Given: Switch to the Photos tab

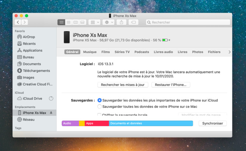Looking at the screenshot, I should (198, 52).
